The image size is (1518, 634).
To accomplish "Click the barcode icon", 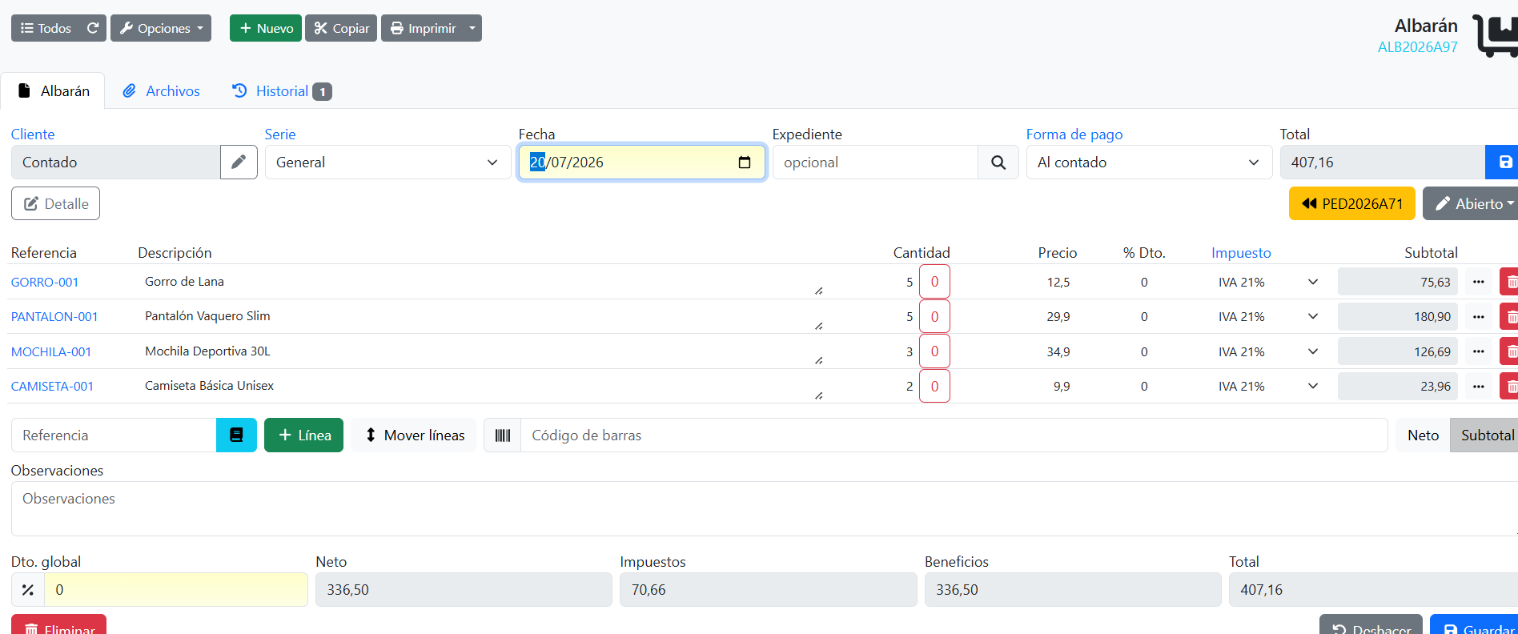I will 503,435.
